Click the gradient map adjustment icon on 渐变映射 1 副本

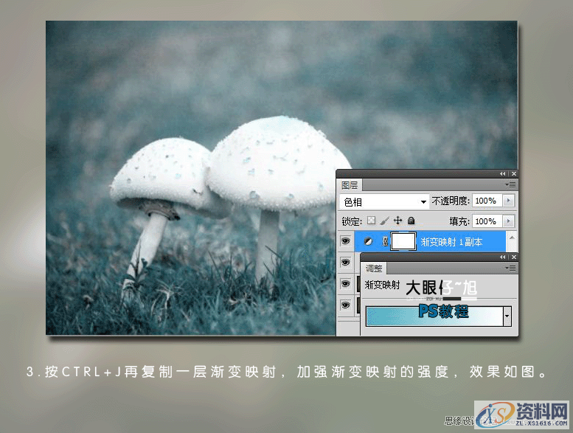[369, 241]
